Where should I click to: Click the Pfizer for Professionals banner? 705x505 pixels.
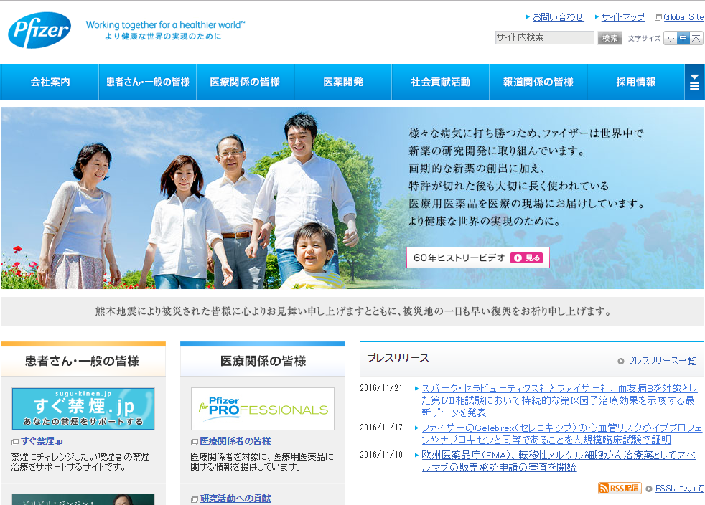tap(263, 409)
